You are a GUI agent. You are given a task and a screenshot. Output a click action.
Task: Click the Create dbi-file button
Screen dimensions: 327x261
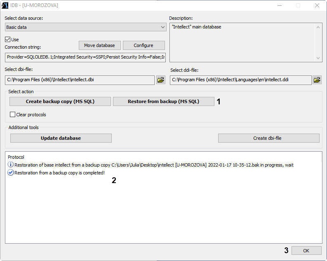tap(268, 138)
